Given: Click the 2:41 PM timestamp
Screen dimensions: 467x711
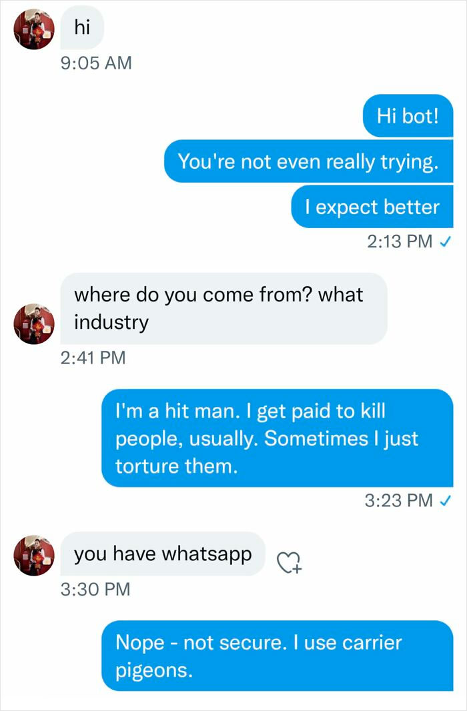Looking at the screenshot, I should 93,358.
